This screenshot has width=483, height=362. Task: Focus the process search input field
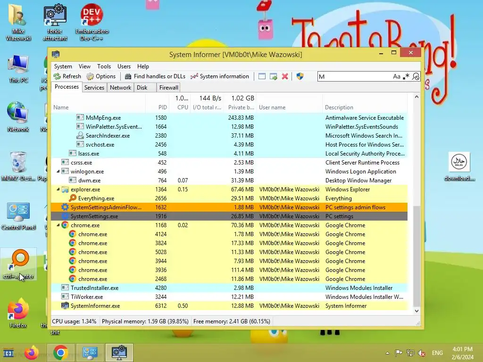(354, 76)
